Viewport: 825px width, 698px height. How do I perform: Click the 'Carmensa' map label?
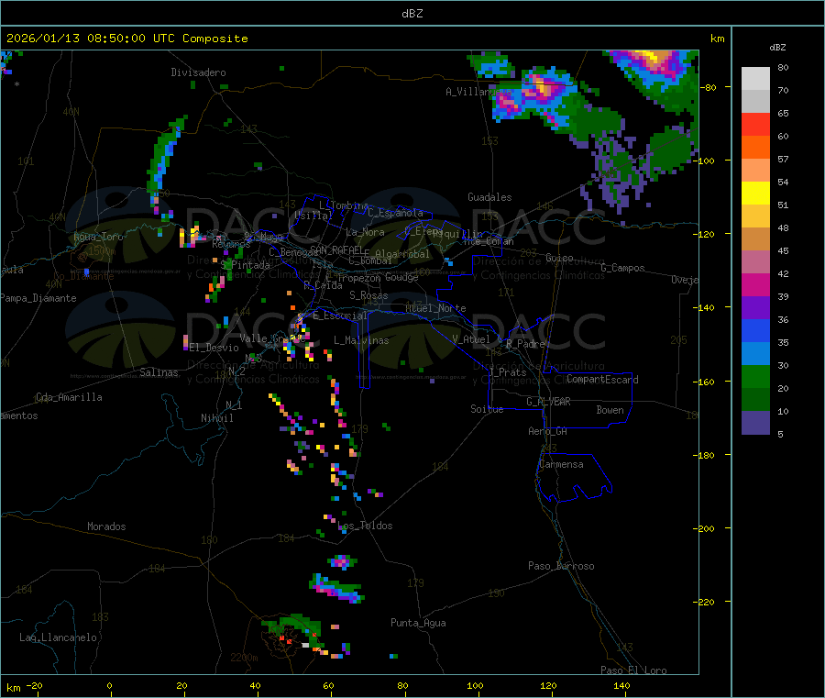tap(561, 464)
